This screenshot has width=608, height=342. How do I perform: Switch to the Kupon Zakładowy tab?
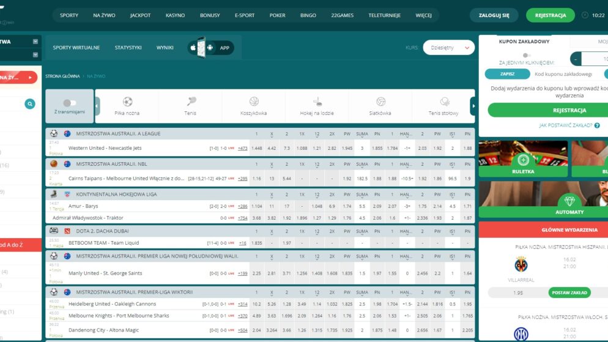click(524, 41)
